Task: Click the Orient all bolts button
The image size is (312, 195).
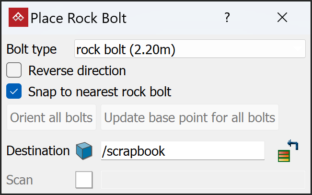Action: 51,117
